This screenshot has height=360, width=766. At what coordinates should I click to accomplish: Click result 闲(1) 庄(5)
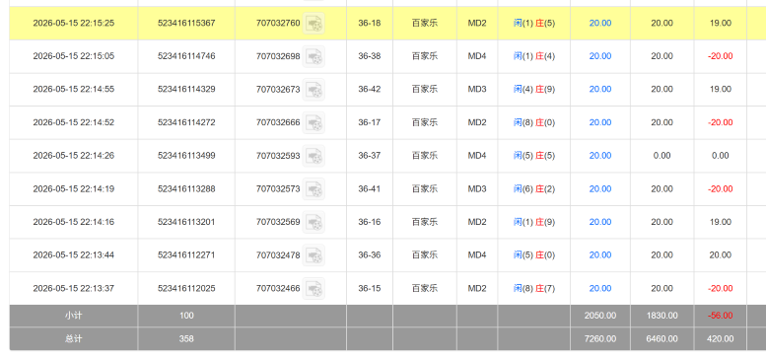click(534, 23)
